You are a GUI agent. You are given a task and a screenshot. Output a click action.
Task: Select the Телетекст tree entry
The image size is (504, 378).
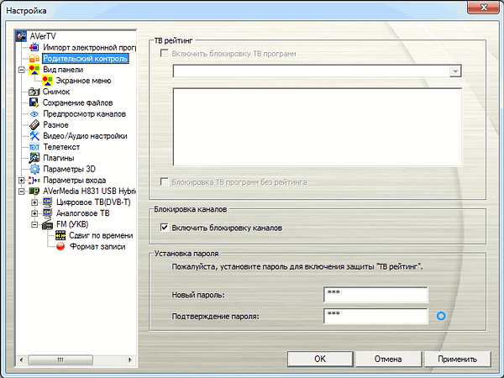coord(61,147)
